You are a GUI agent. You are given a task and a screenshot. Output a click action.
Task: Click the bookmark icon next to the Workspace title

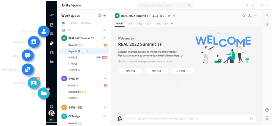click(x=100, y=16)
